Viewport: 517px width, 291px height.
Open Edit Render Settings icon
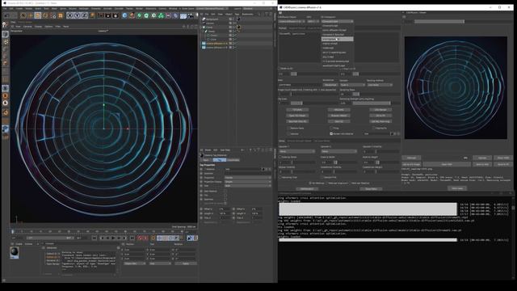coord(116,15)
